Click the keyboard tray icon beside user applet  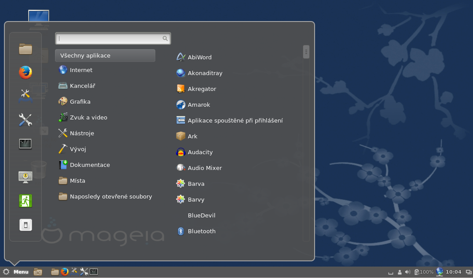391,273
